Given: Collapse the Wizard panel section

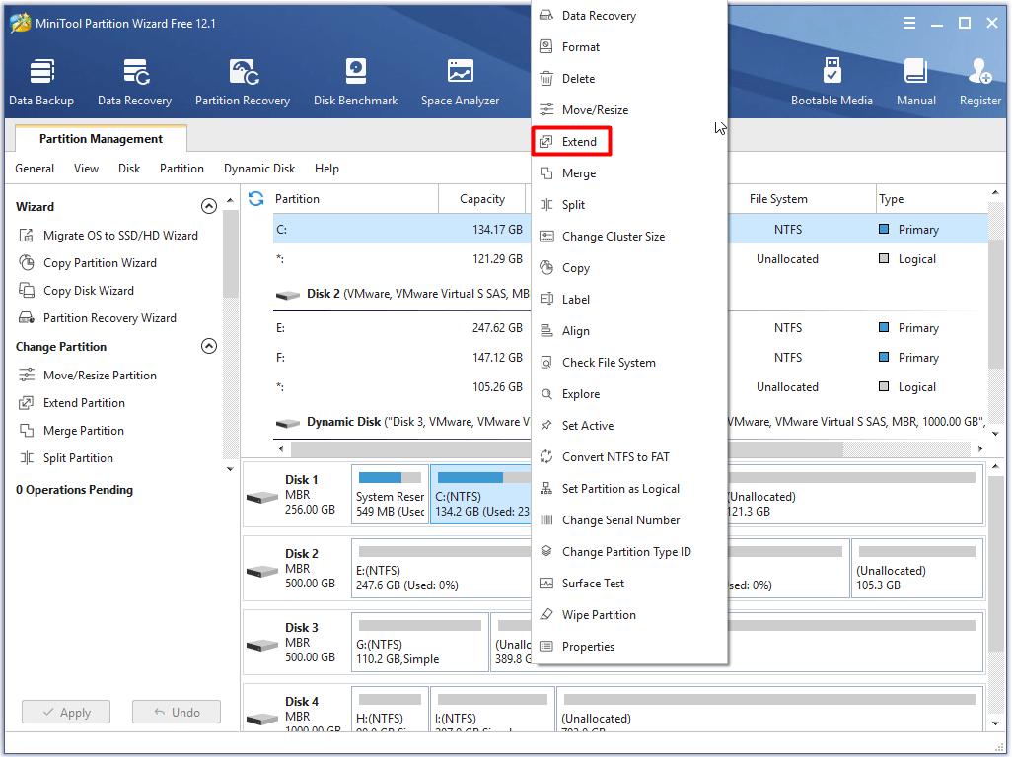Looking at the screenshot, I should (209, 206).
